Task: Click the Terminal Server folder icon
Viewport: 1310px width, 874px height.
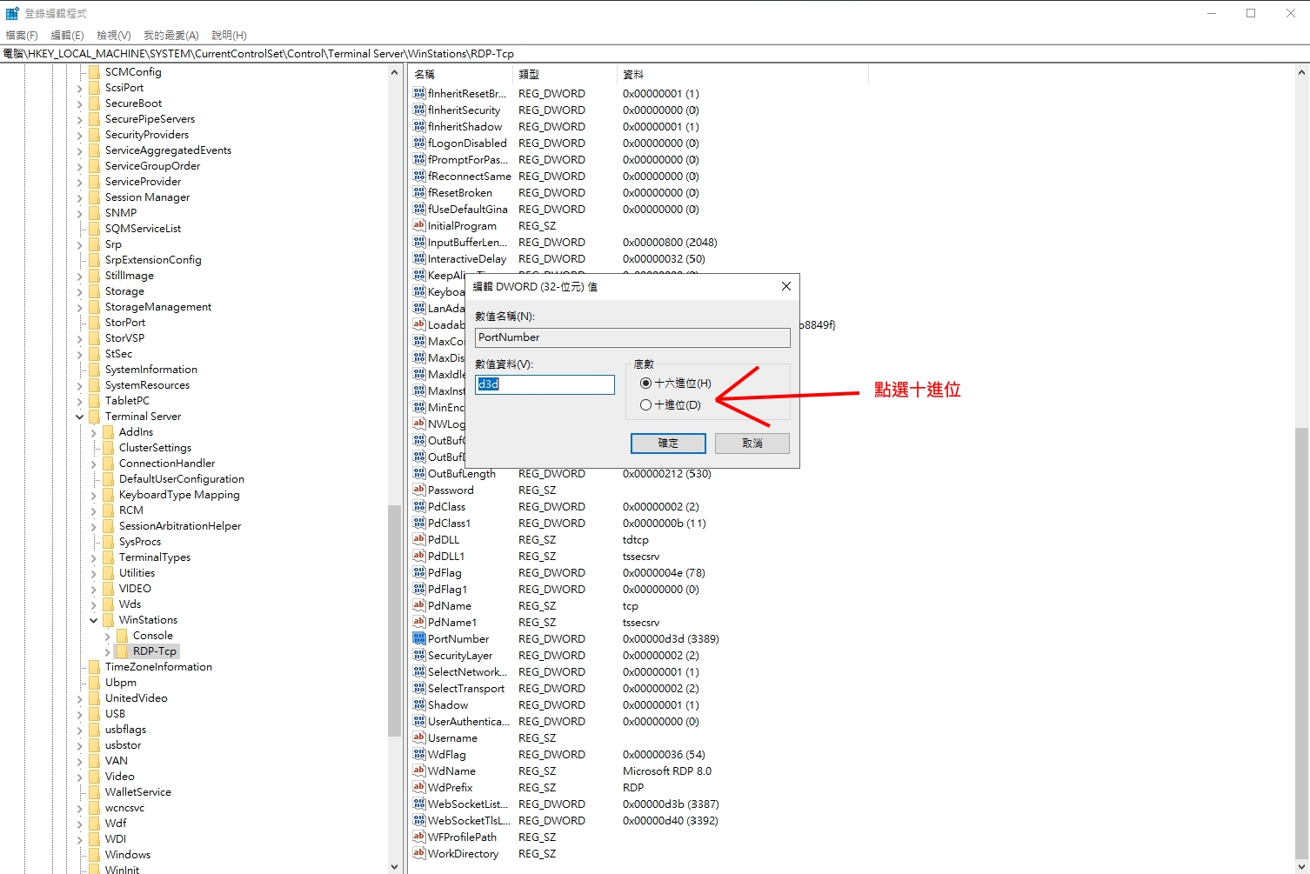Action: click(94, 417)
